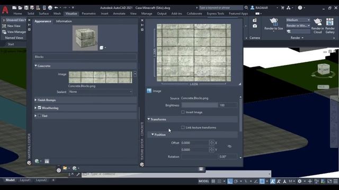Open the image options arrow beside Concrete image

(135, 74)
